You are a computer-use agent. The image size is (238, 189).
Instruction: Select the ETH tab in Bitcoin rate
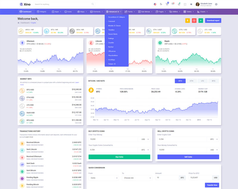pos(191,81)
